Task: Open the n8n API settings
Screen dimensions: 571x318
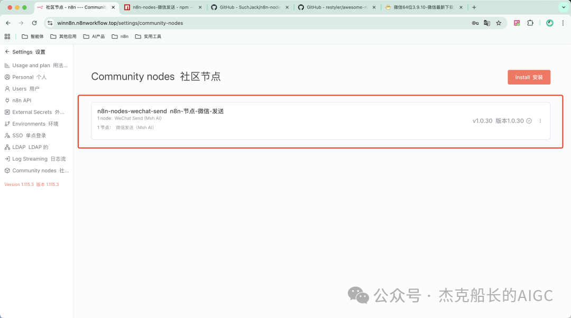Action: 18,100
